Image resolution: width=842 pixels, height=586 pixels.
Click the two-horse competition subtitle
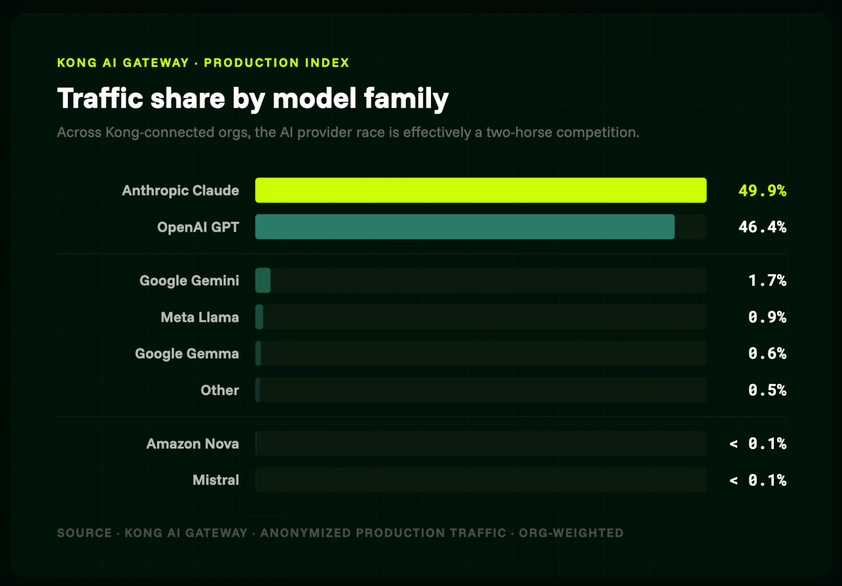(348, 133)
